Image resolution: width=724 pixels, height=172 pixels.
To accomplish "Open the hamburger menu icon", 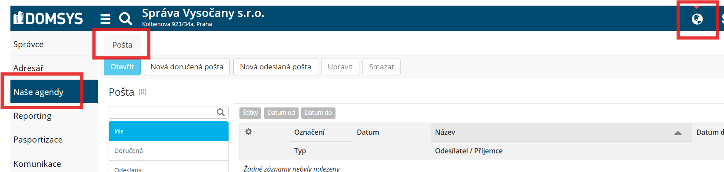I will click(x=105, y=19).
